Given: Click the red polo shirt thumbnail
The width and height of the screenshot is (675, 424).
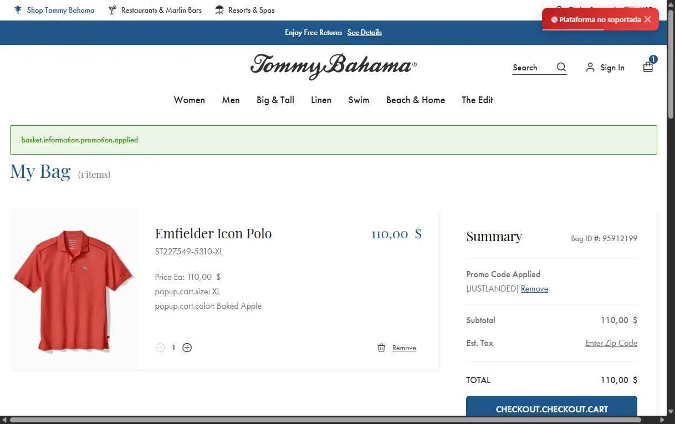Looking at the screenshot, I should 74,290.
